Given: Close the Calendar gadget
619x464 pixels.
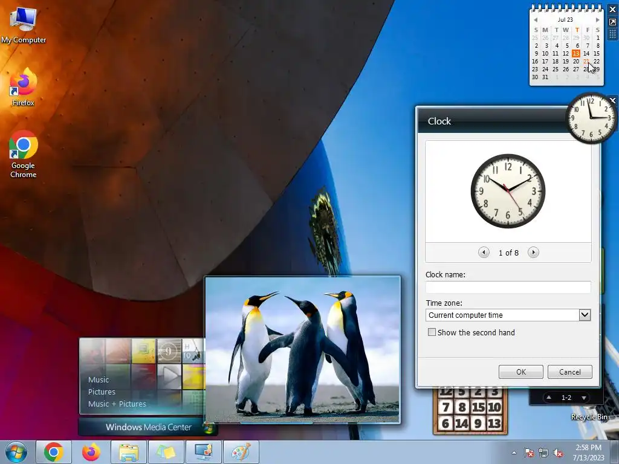Looking at the screenshot, I should (613, 10).
